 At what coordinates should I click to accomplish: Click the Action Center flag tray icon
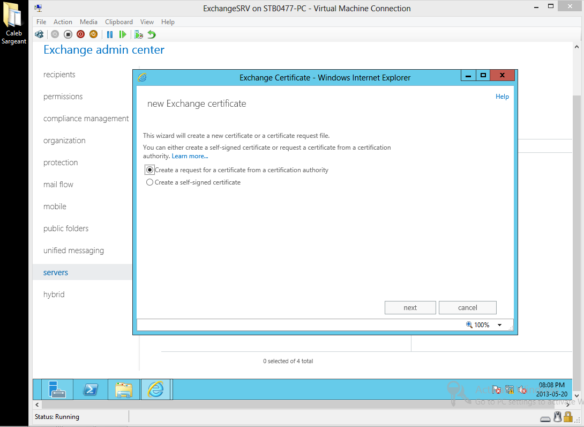[497, 389]
